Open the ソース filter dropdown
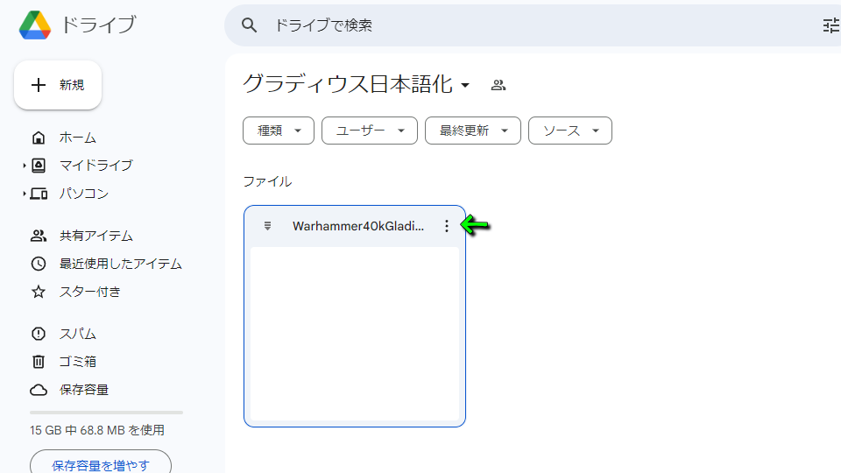 click(570, 131)
